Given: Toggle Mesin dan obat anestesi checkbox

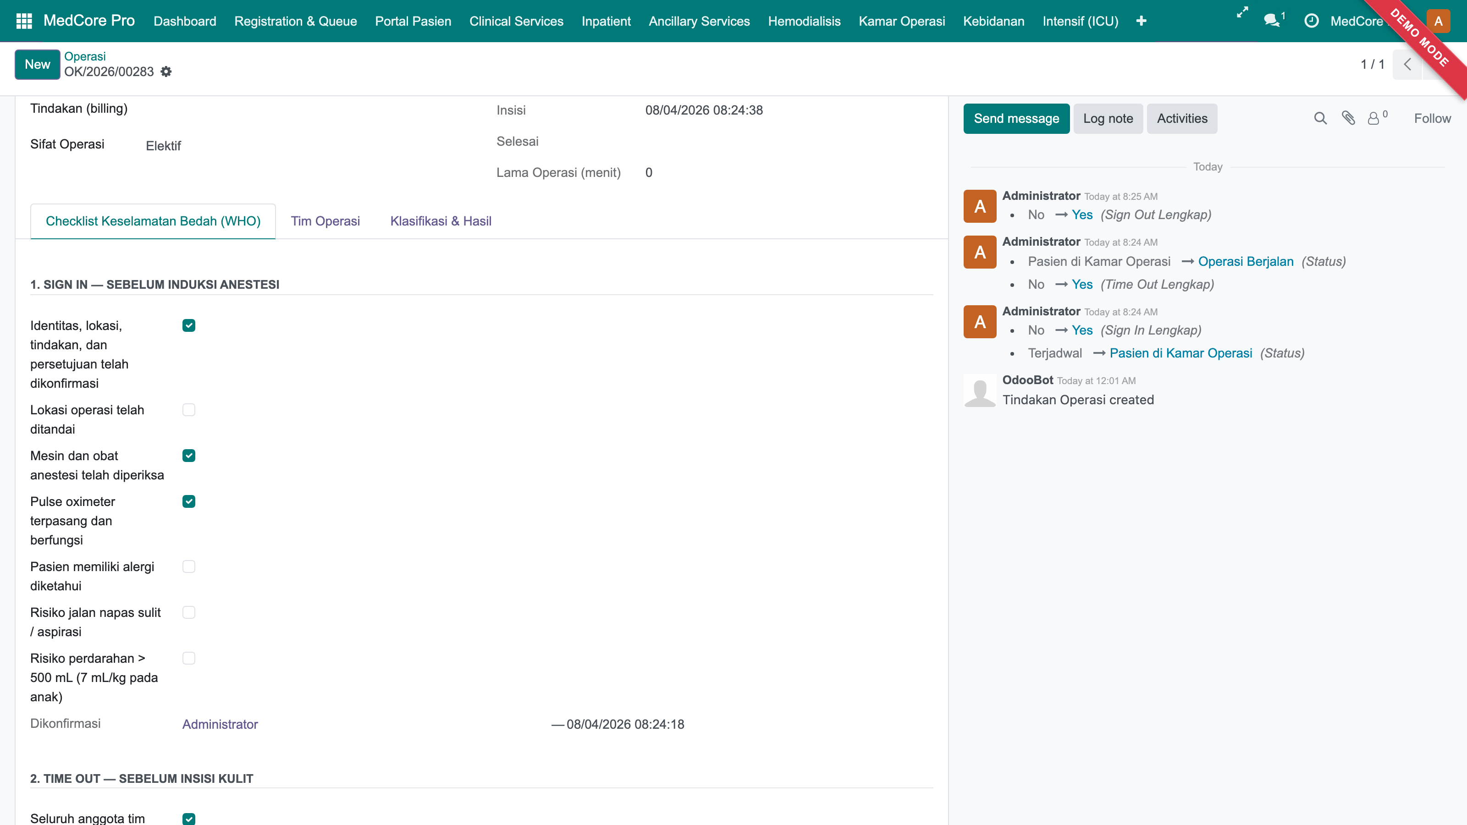Looking at the screenshot, I should point(188,456).
